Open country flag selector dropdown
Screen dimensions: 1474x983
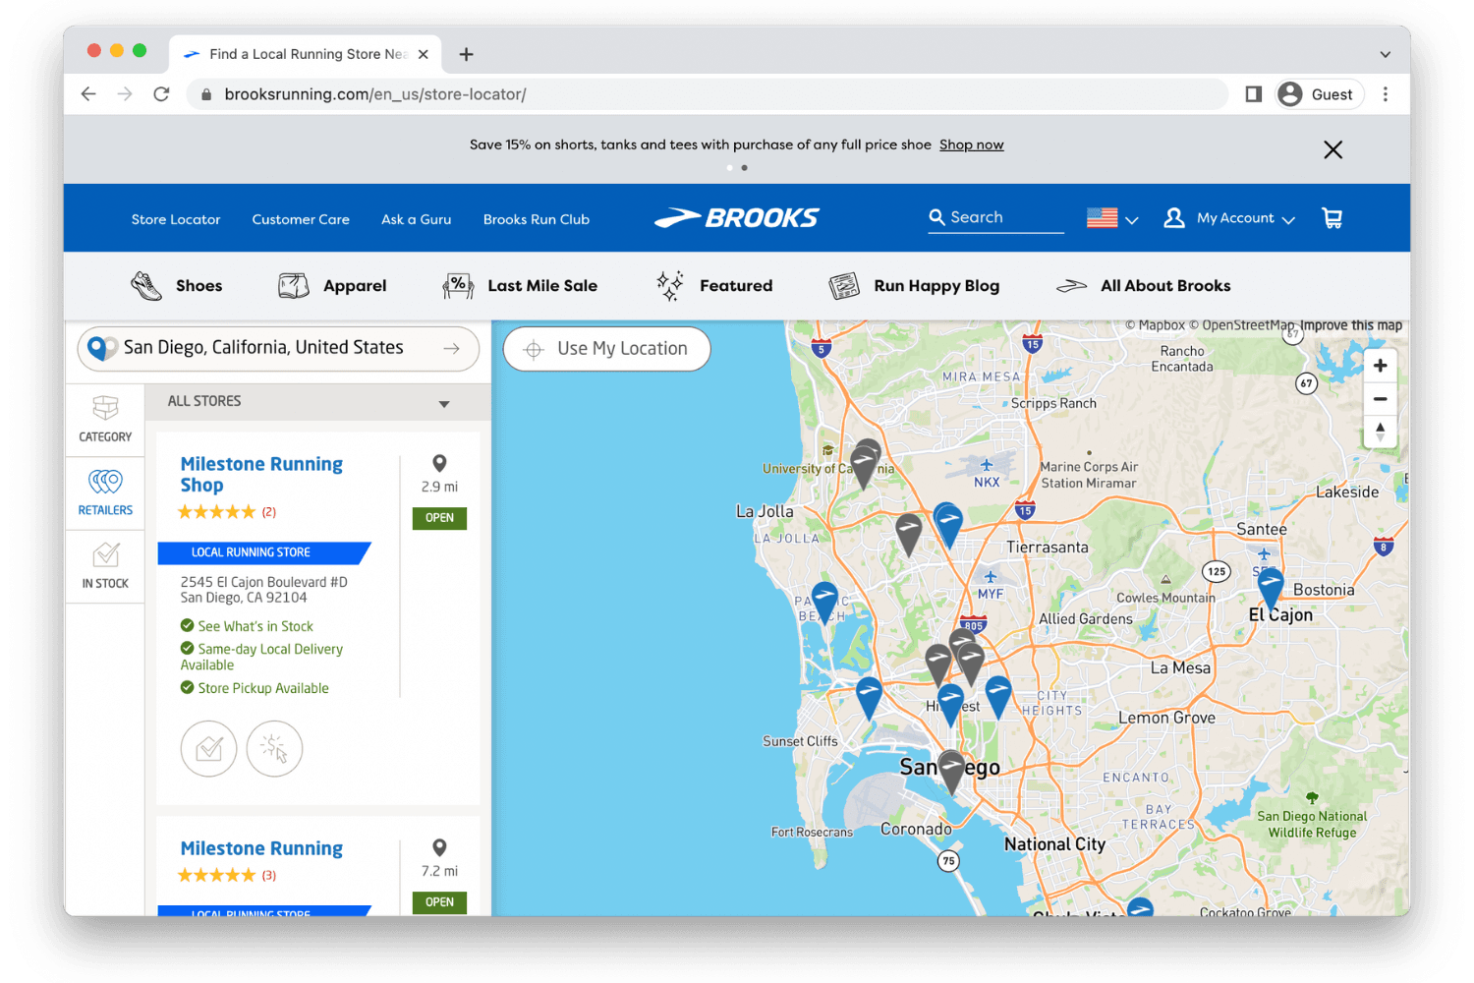[x=1112, y=218]
